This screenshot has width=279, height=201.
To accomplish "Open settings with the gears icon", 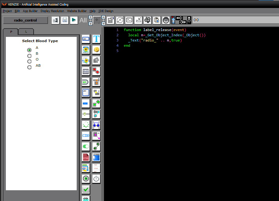I will click(x=148, y=20).
